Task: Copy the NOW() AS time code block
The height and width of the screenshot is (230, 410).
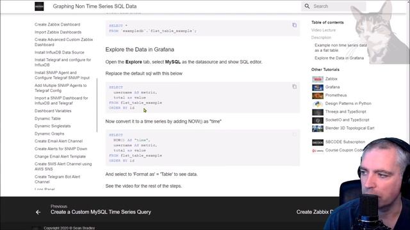Action: (x=295, y=135)
